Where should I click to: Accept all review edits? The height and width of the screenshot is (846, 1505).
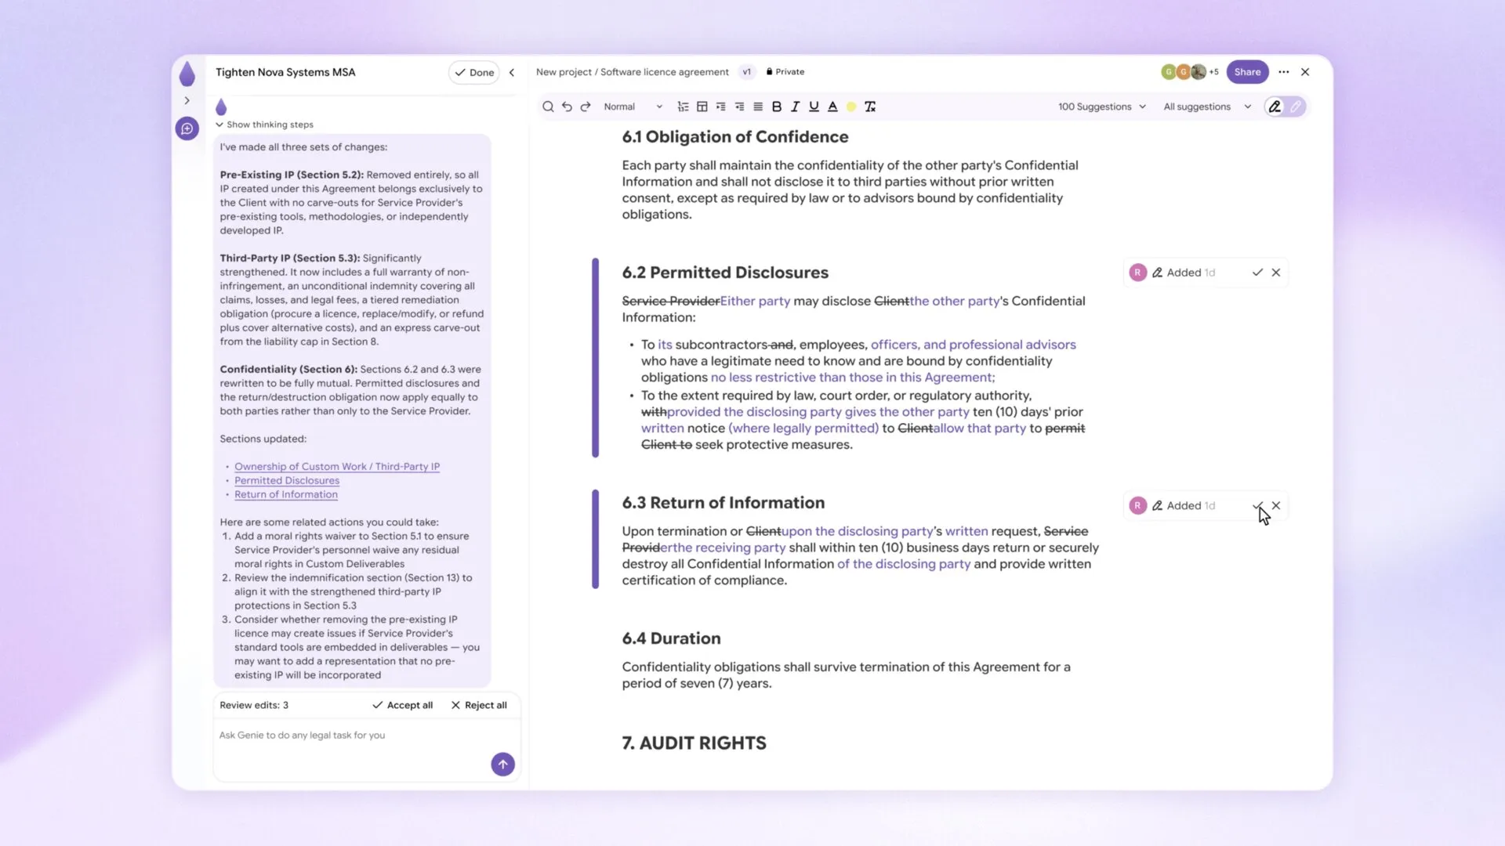402,705
